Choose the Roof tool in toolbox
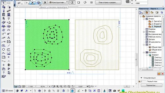165x93 pixels. (x=4, y=26)
